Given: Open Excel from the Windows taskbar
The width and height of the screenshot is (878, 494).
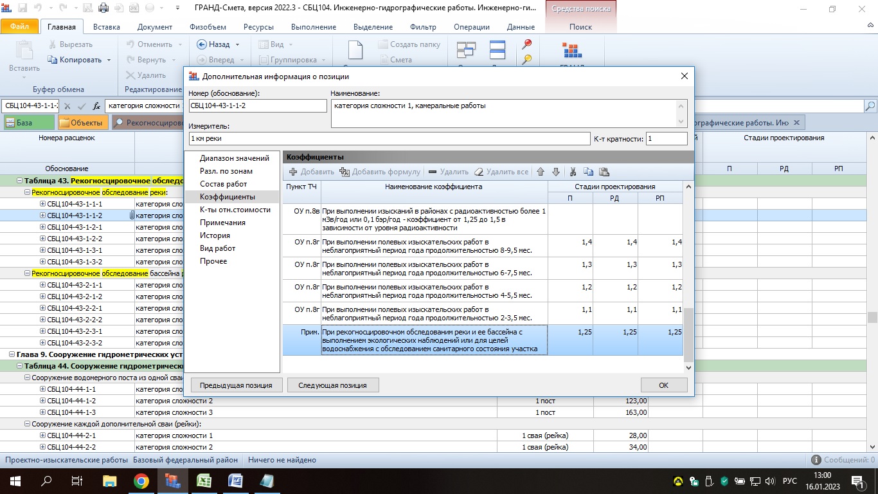Looking at the screenshot, I should pos(204,480).
